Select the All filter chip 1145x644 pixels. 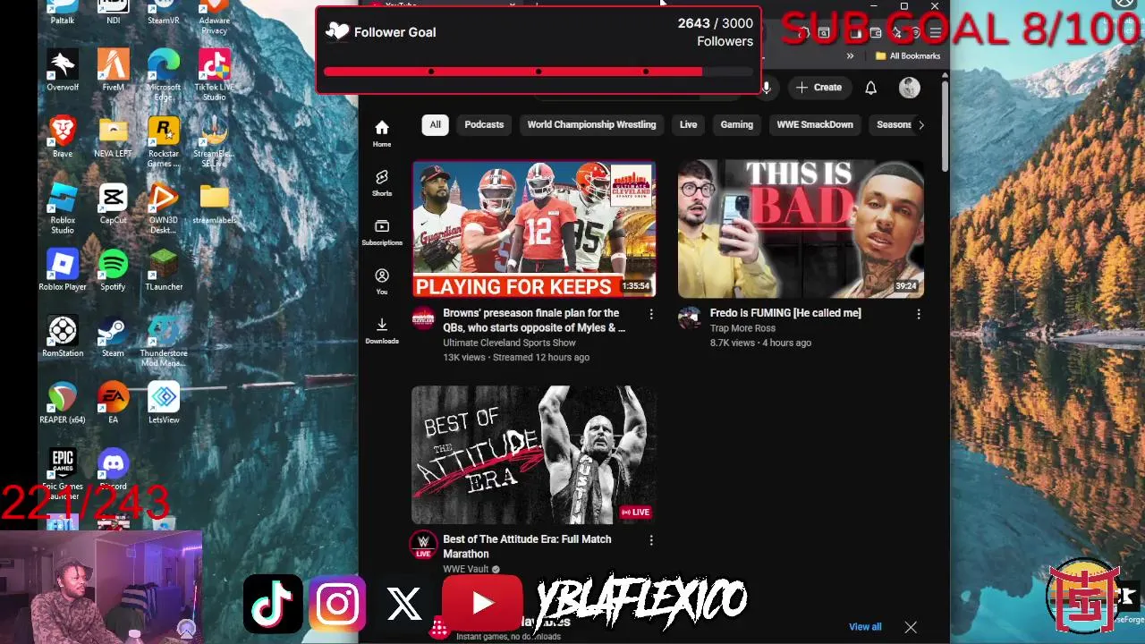click(435, 124)
